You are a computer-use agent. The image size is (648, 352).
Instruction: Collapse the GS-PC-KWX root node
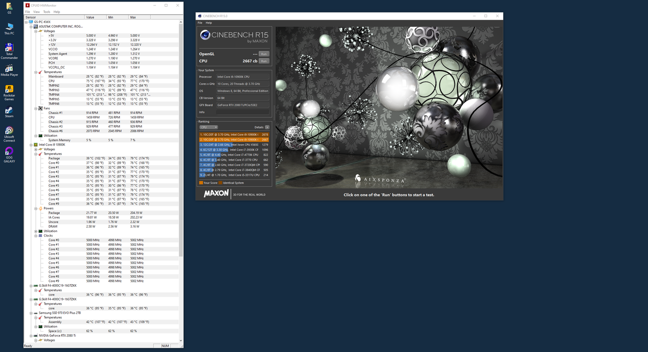[x=26, y=22]
